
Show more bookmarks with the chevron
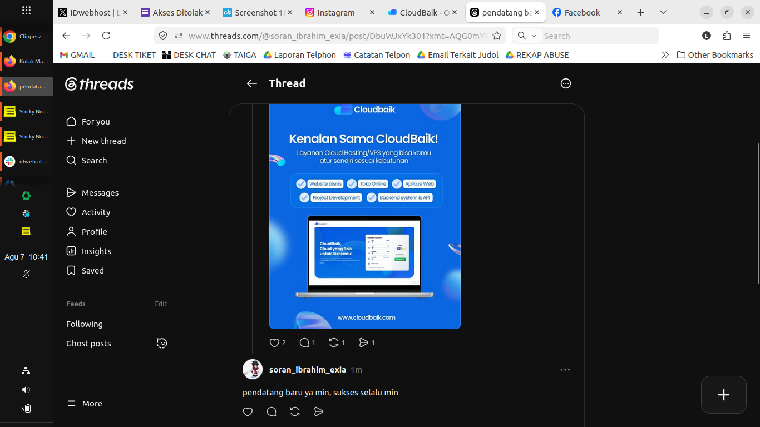(665, 55)
